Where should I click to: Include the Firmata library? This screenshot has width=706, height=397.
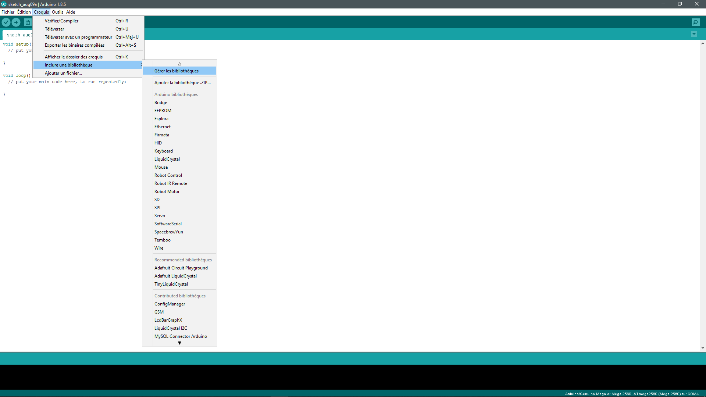tap(179, 135)
